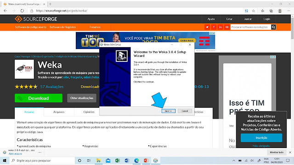
Task: Go back using the browser back arrow
Action: click(6, 11)
